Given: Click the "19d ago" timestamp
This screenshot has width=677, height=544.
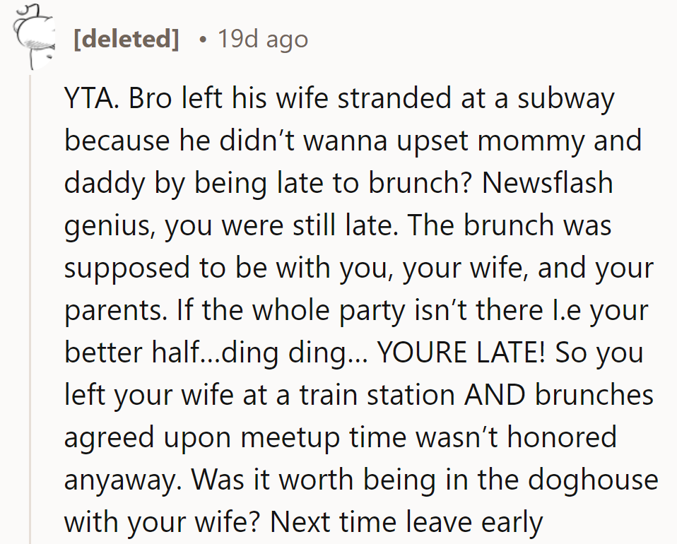Looking at the screenshot, I should click(x=263, y=38).
